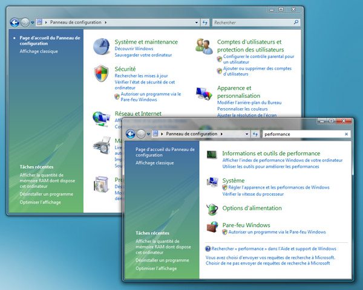The width and height of the screenshot is (363, 290).
Task: Select Personnaliser les couleurs link
Action: (x=243, y=109)
